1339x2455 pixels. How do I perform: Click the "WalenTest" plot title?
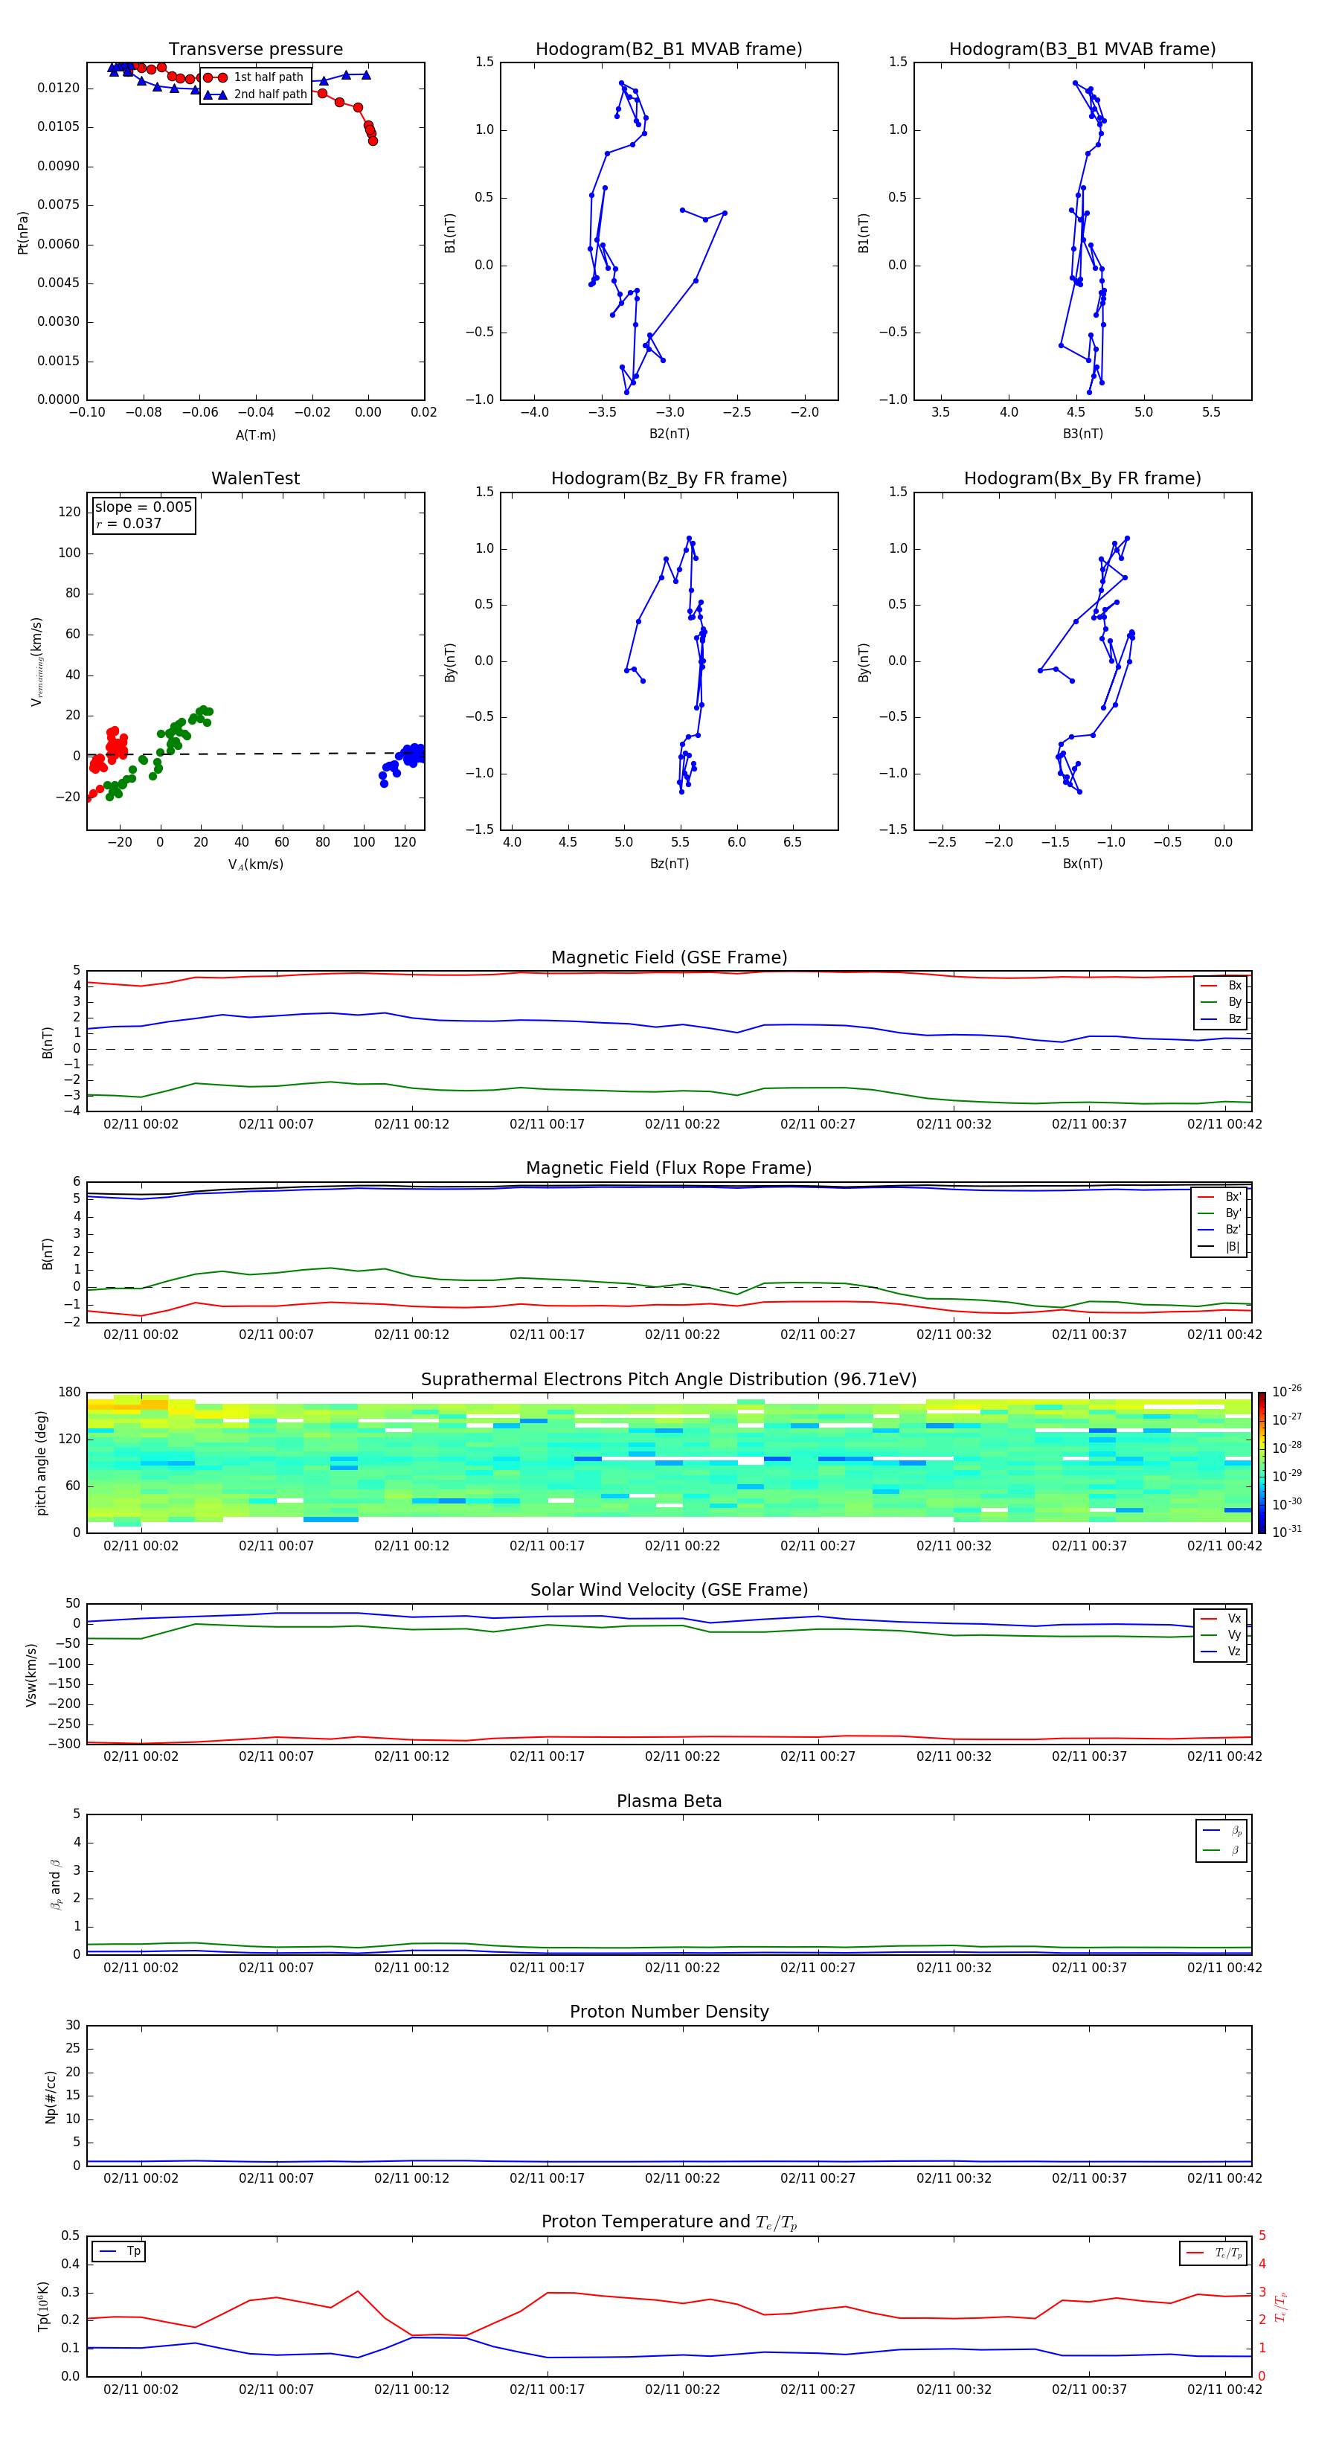coord(255,478)
